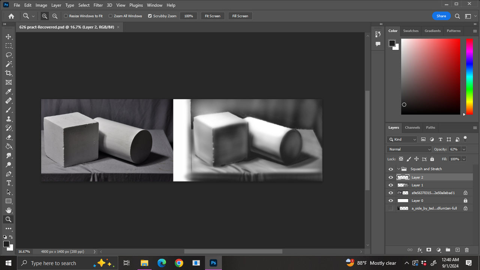The image size is (480, 270).
Task: Pick the Eyedropper tool
Action: coord(8,91)
